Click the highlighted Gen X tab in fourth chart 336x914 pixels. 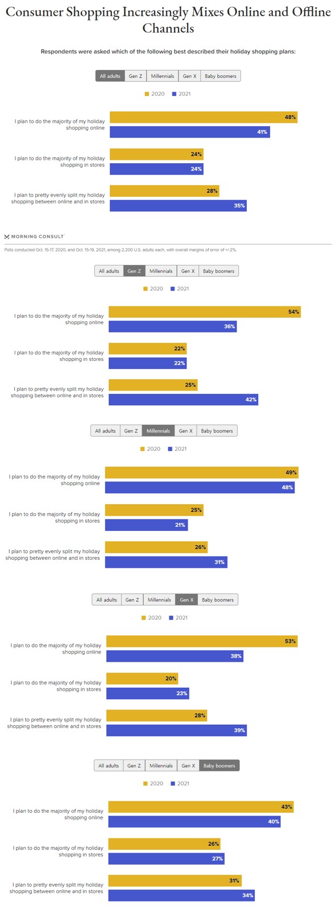(x=186, y=600)
